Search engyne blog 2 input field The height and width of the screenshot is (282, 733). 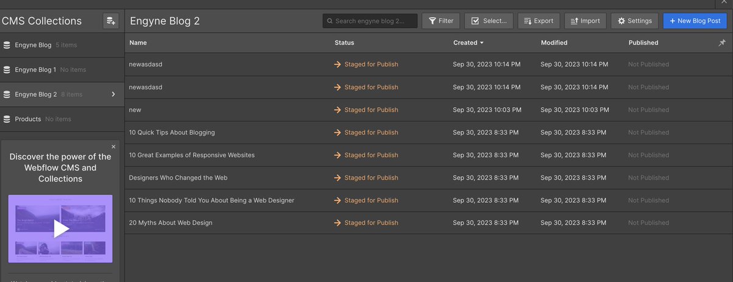pos(370,21)
